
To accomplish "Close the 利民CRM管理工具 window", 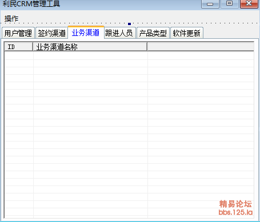I will [x=249, y=4].
